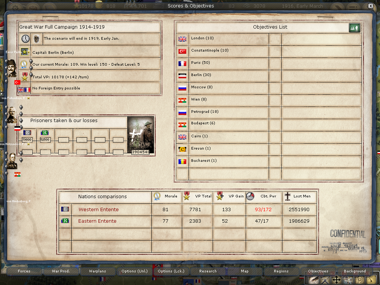Click the Western Entente flag icon in comparisons
This screenshot has height=285, width=380.
pyautogui.click(x=65, y=209)
